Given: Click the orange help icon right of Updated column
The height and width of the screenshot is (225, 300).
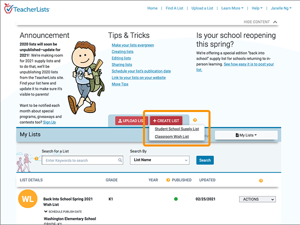Looking at the screenshot, I should coord(261,180).
